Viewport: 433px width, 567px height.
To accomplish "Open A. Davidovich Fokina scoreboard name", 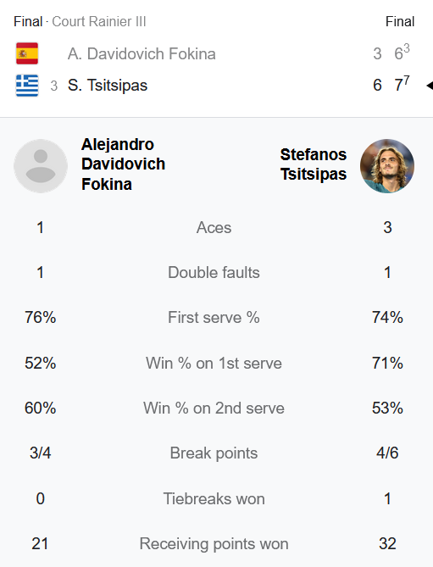I will [142, 54].
